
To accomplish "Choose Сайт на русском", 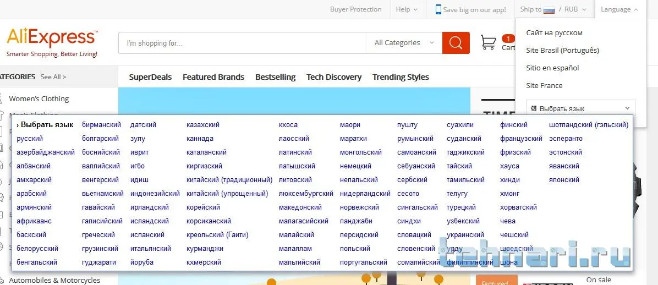I will pyautogui.click(x=555, y=33).
